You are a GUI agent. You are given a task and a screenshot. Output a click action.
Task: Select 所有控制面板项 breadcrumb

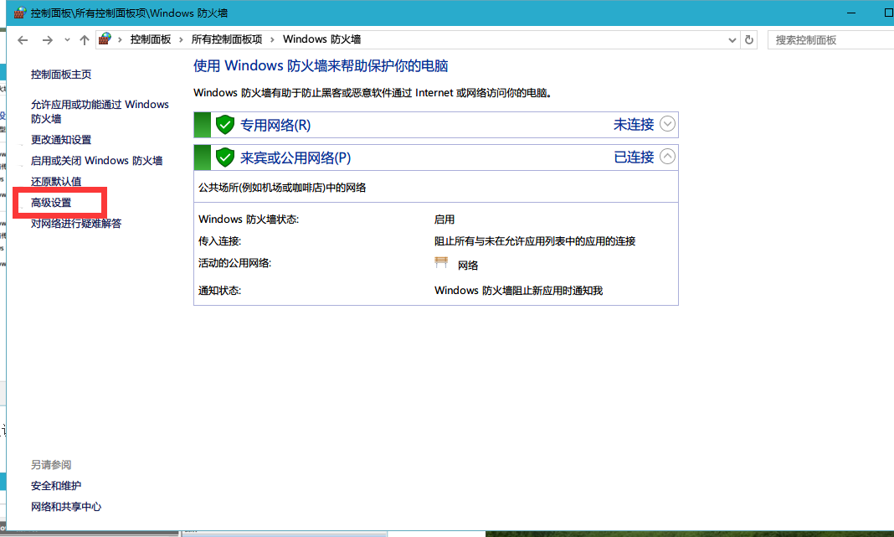[x=227, y=39]
